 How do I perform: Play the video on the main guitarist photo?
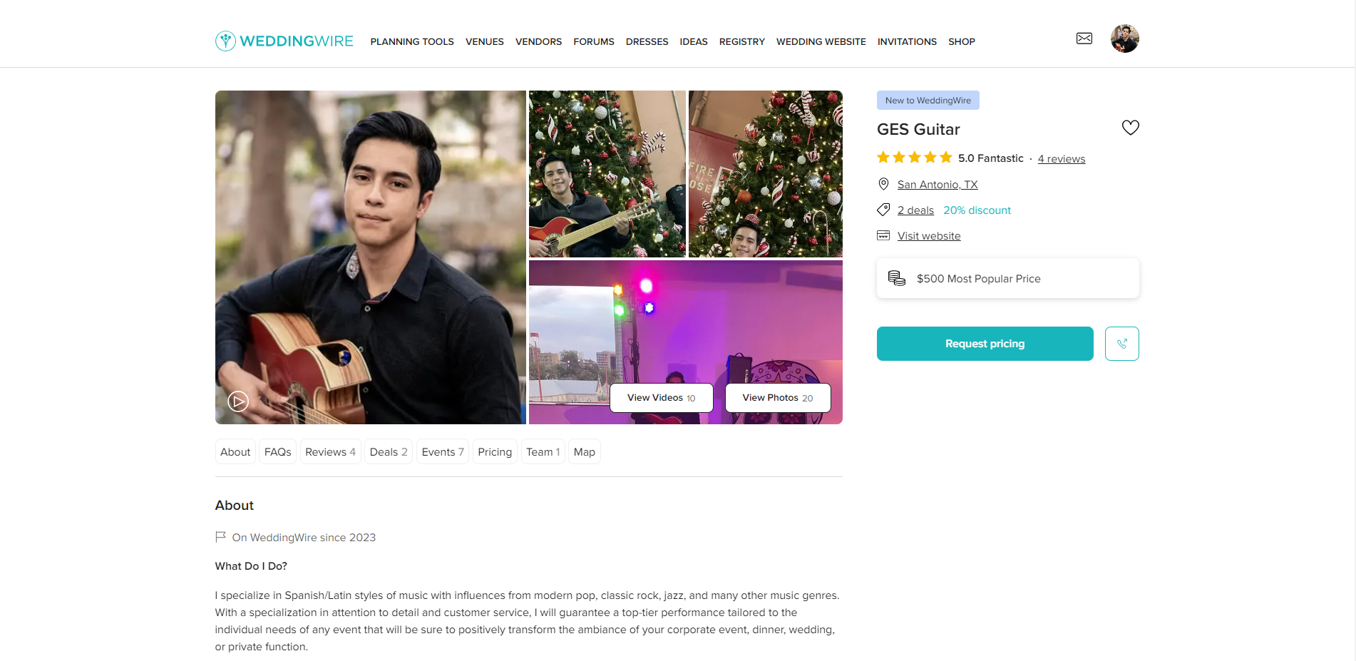pyautogui.click(x=238, y=401)
